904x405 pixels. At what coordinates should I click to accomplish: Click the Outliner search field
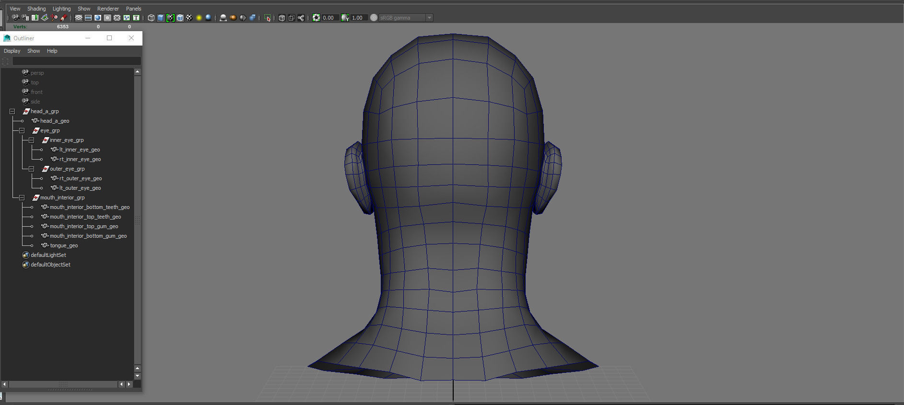(76, 61)
